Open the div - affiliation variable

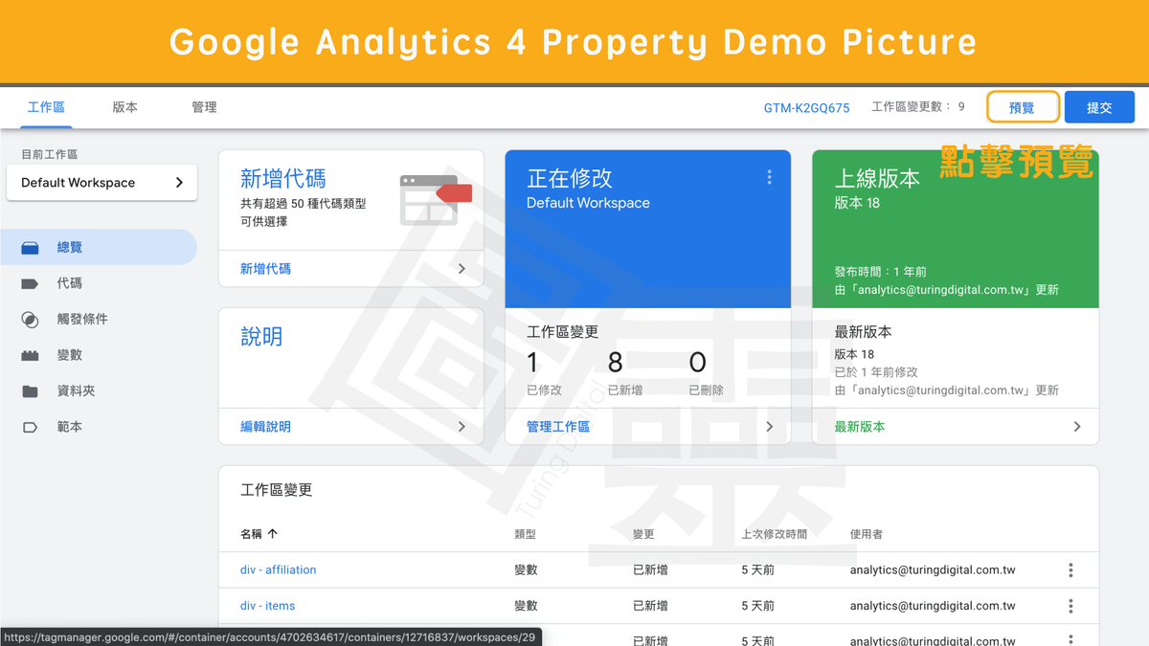coord(278,570)
